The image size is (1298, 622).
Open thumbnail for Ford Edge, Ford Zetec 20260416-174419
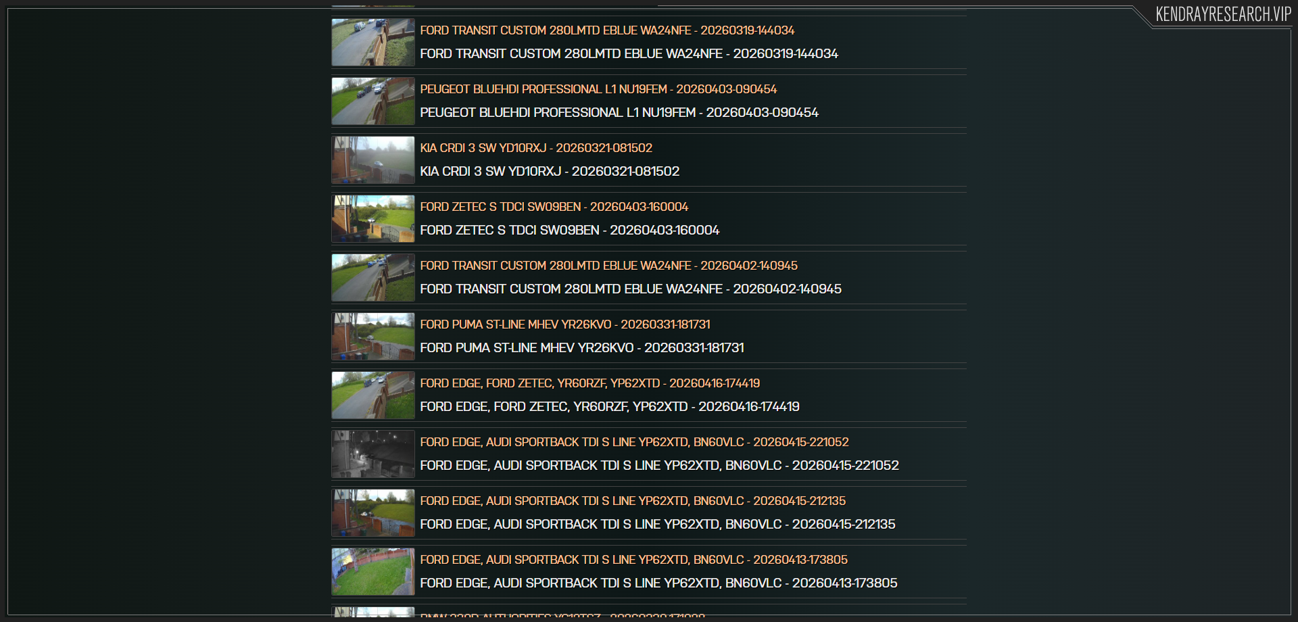click(x=373, y=395)
